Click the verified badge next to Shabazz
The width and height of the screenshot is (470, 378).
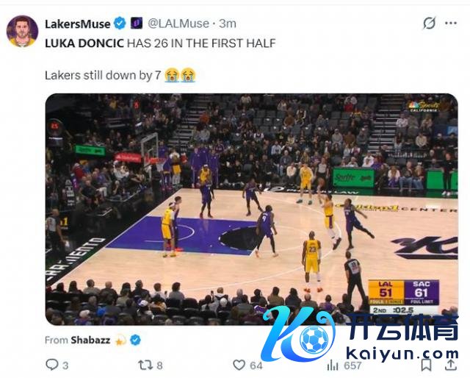(135, 340)
